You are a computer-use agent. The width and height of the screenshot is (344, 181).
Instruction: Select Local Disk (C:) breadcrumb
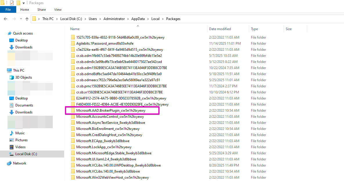[x=71, y=19]
